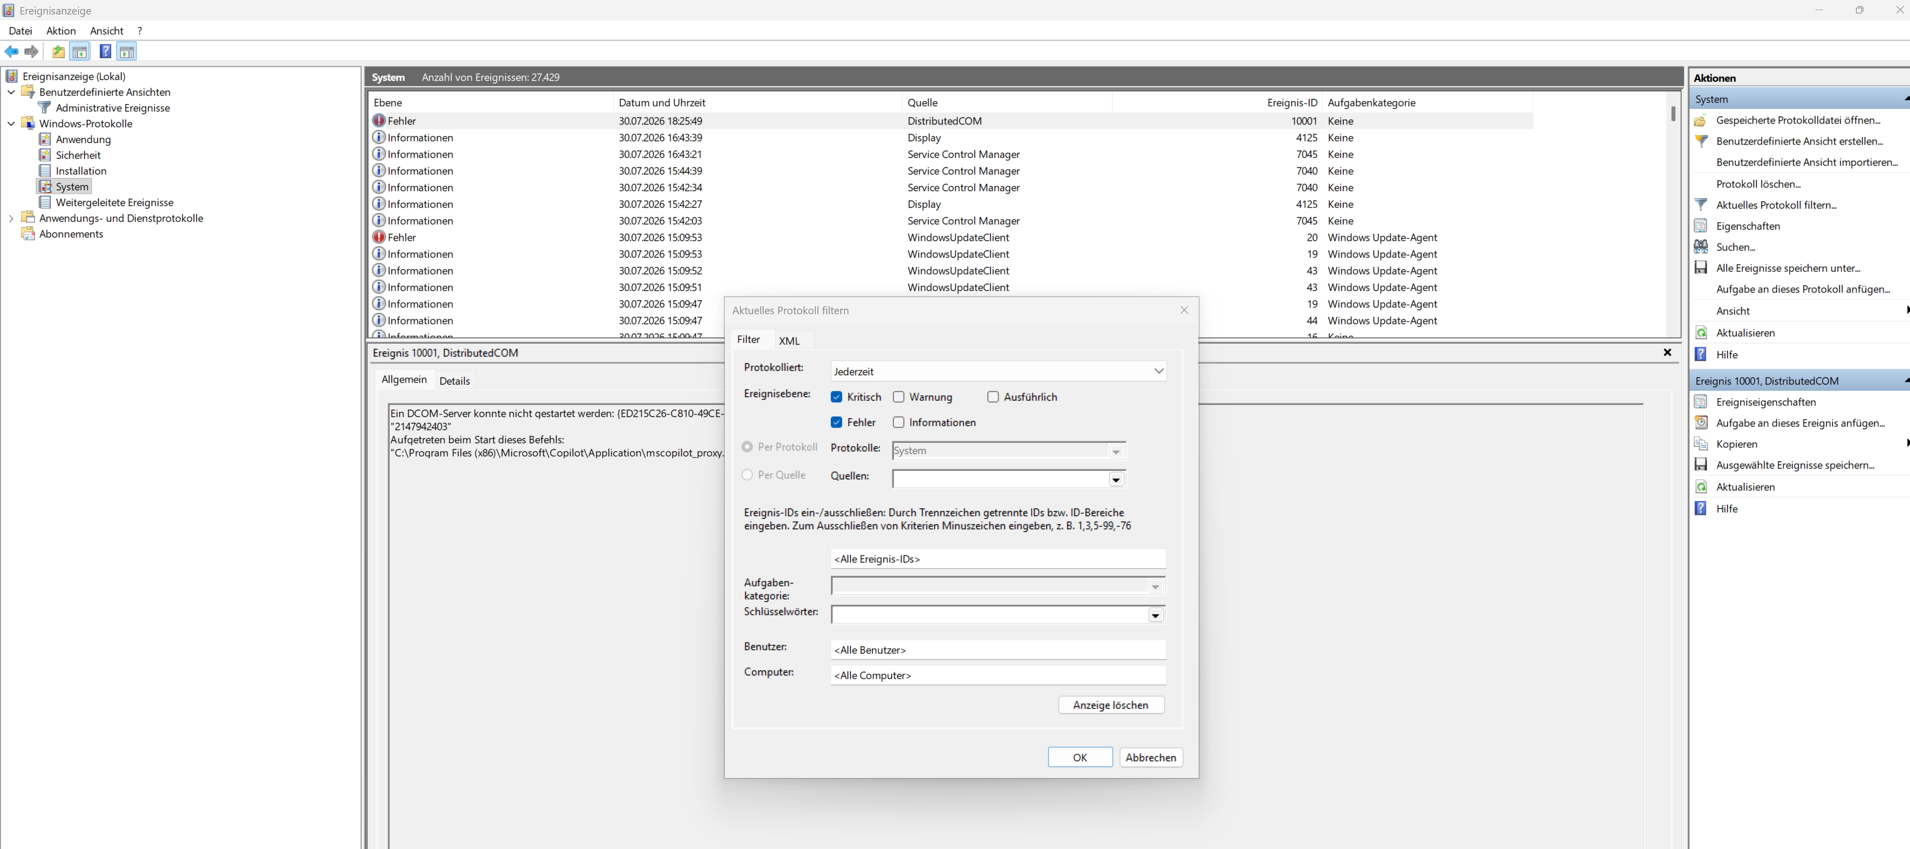Click the error icon of WindowsUpdateClient event 20
The height and width of the screenshot is (849, 1910).
pos(379,237)
